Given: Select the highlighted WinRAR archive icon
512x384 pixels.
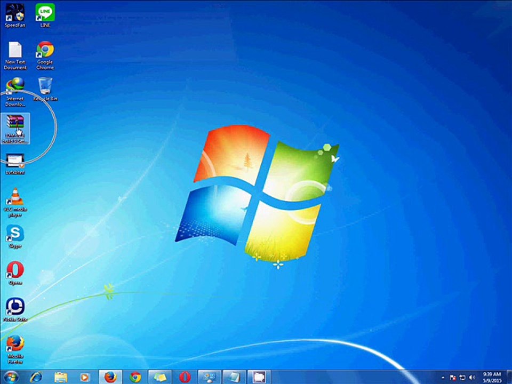Looking at the screenshot, I should click(x=15, y=129).
